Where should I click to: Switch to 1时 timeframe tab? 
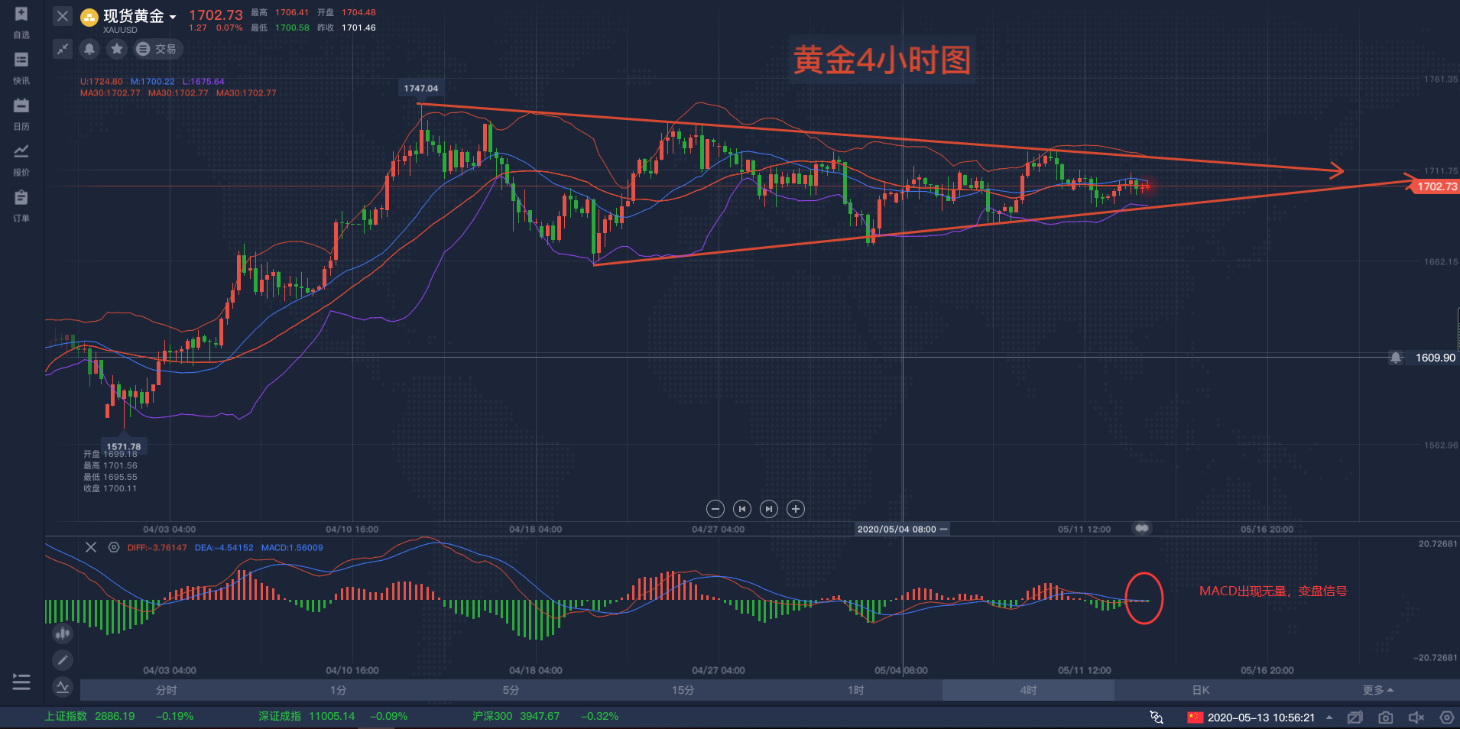855,690
